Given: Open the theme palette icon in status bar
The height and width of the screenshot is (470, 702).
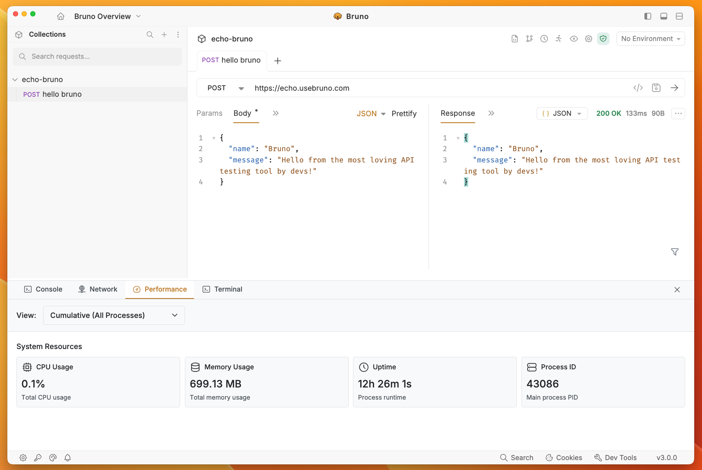Looking at the screenshot, I should (x=53, y=457).
